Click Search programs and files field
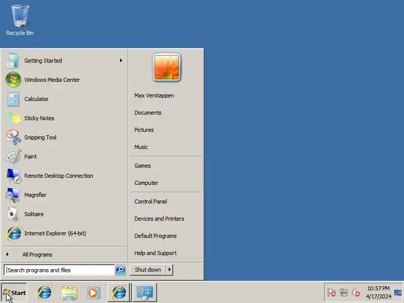 [x=59, y=270]
